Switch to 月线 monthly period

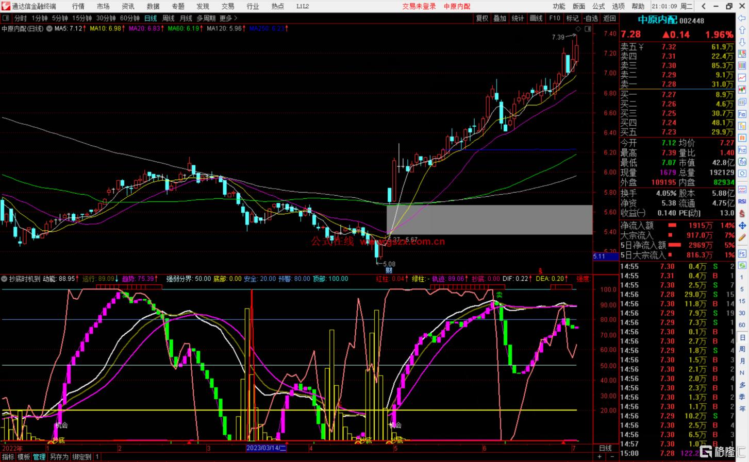(186, 18)
